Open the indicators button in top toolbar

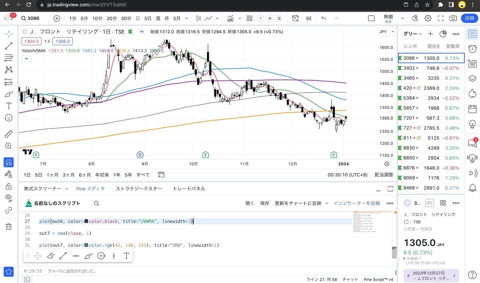230,18
